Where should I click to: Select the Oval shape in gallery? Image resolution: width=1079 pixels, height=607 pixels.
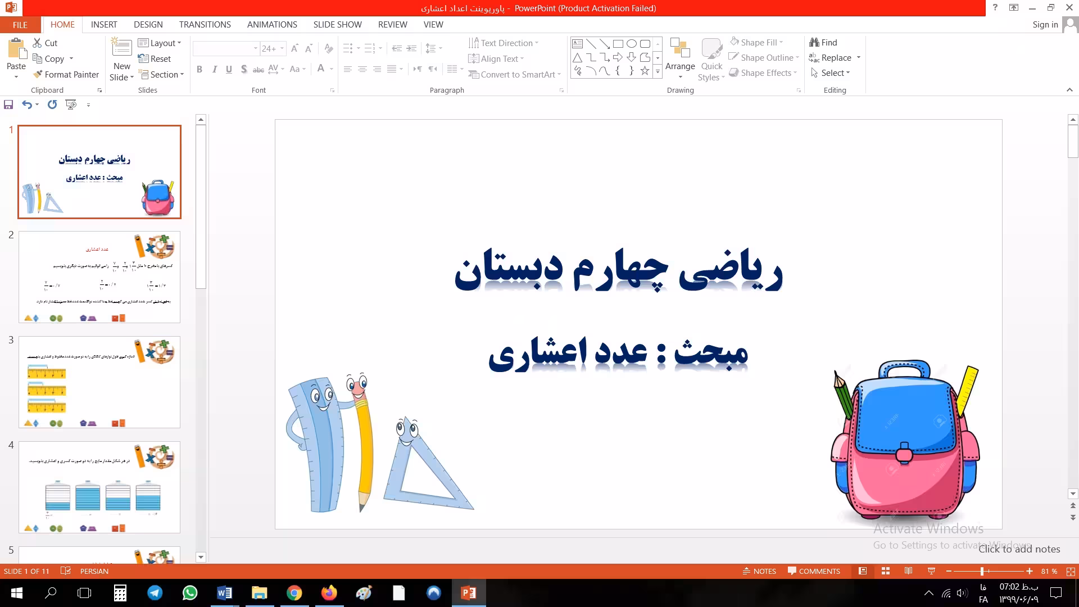pyautogui.click(x=632, y=44)
